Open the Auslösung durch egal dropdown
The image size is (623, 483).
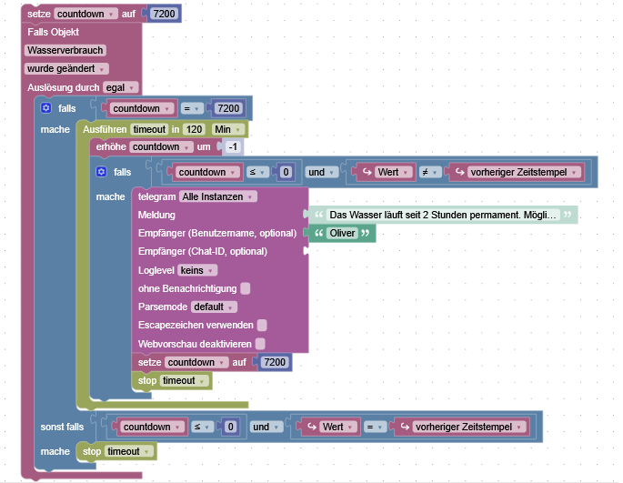tap(121, 87)
